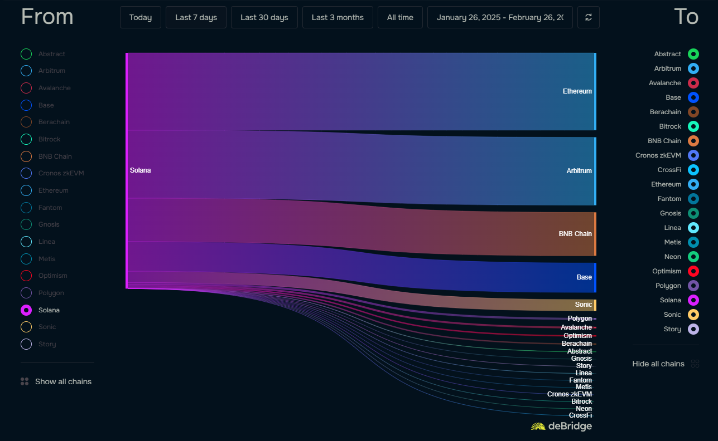Disable Story in the To list

point(693,329)
